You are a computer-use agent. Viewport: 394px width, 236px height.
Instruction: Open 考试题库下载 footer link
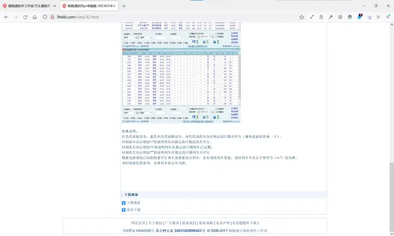click(x=245, y=223)
